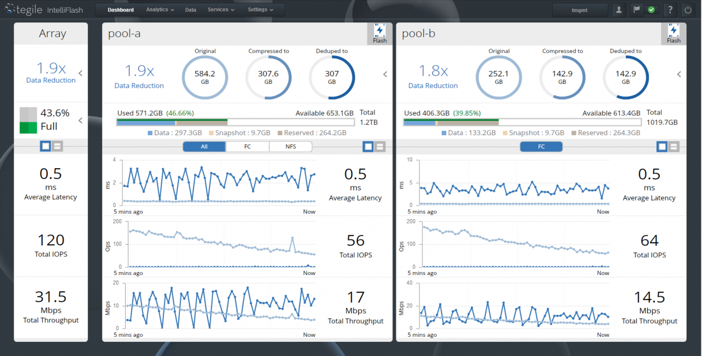Open the Analytics dropdown menu
Viewport: 702px width, 356px height.
(160, 10)
